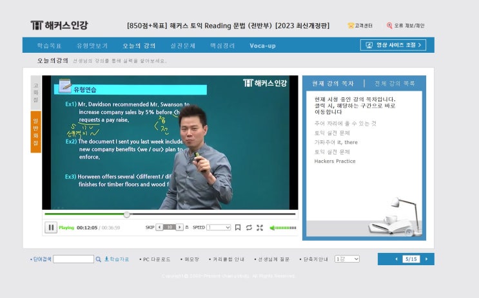Switch to the 실전문제 tab
The image size is (479, 298).
click(x=182, y=46)
